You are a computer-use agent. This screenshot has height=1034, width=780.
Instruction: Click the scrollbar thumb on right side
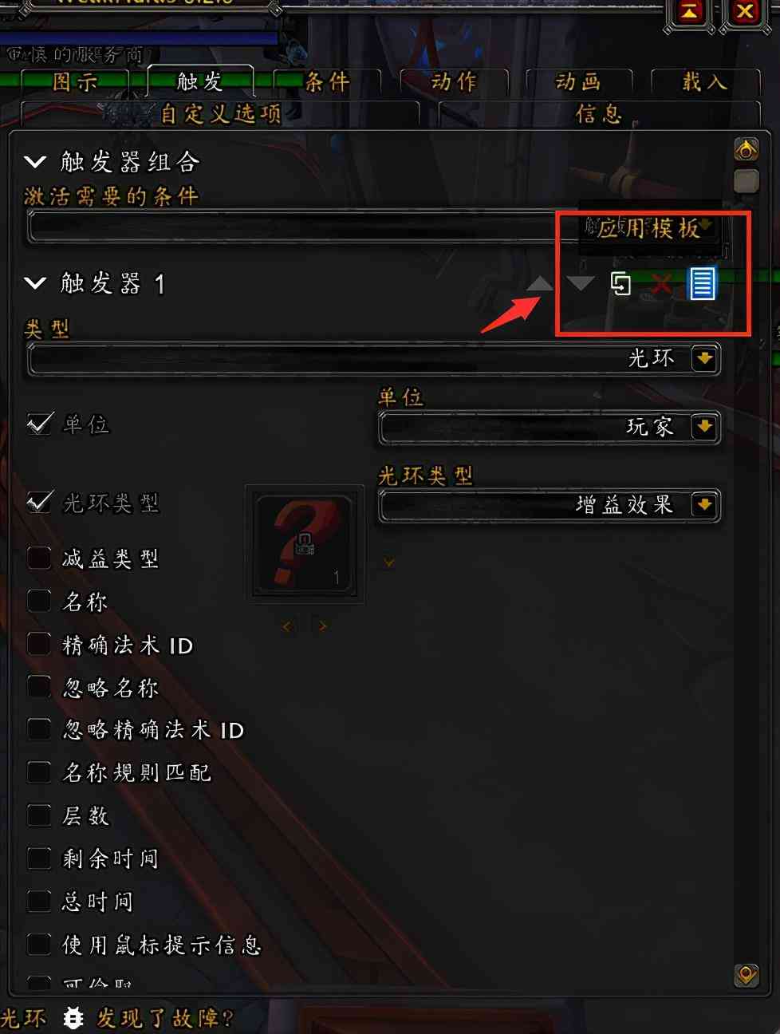coord(746,181)
